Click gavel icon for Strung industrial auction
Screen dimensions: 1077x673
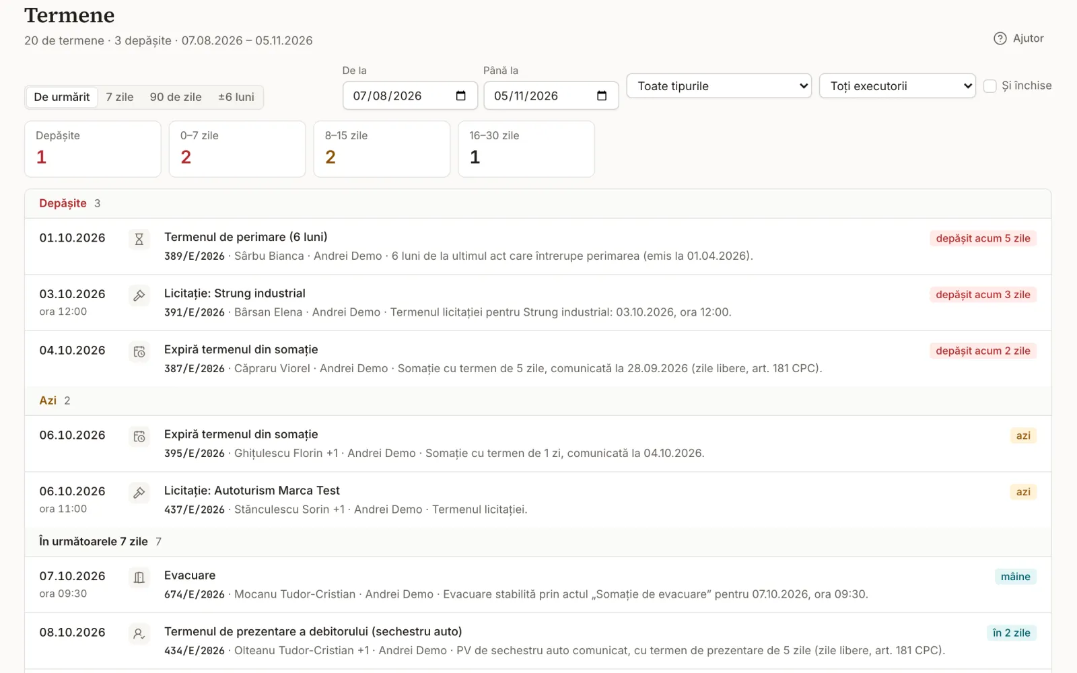(x=139, y=295)
